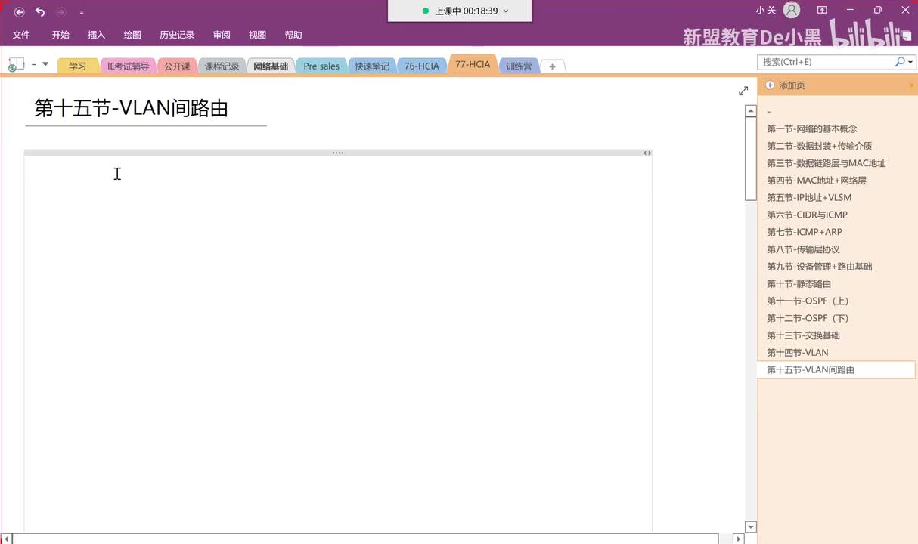Open the 帮助 ribbon tab
Screen dimensions: 918x544
tap(293, 35)
